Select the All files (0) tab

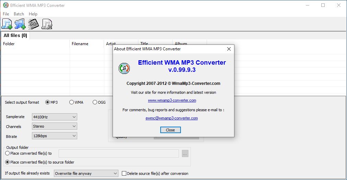(15, 36)
